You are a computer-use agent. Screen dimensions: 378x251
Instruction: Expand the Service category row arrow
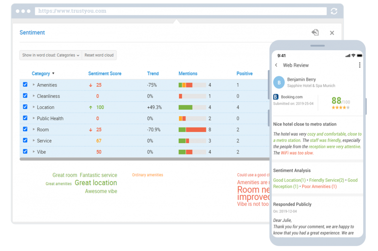pyautogui.click(x=34, y=141)
